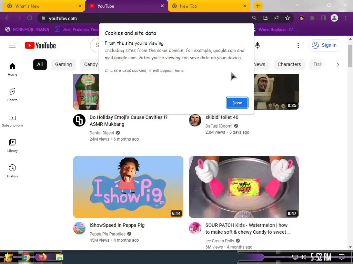Open Chrome from the taskbar

pyautogui.click(x=26, y=257)
